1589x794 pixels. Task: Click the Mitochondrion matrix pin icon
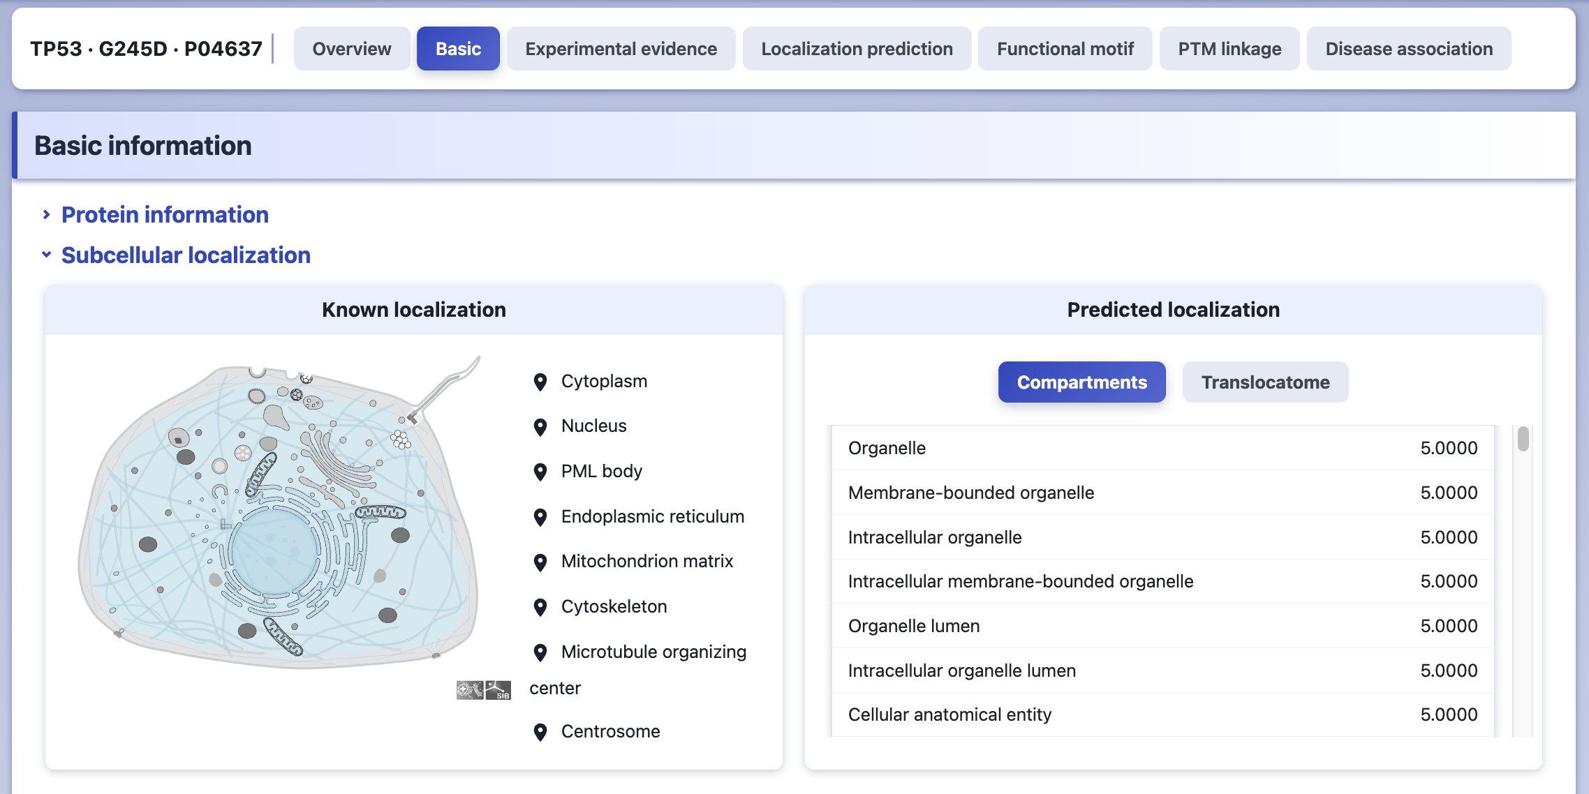tap(540, 562)
